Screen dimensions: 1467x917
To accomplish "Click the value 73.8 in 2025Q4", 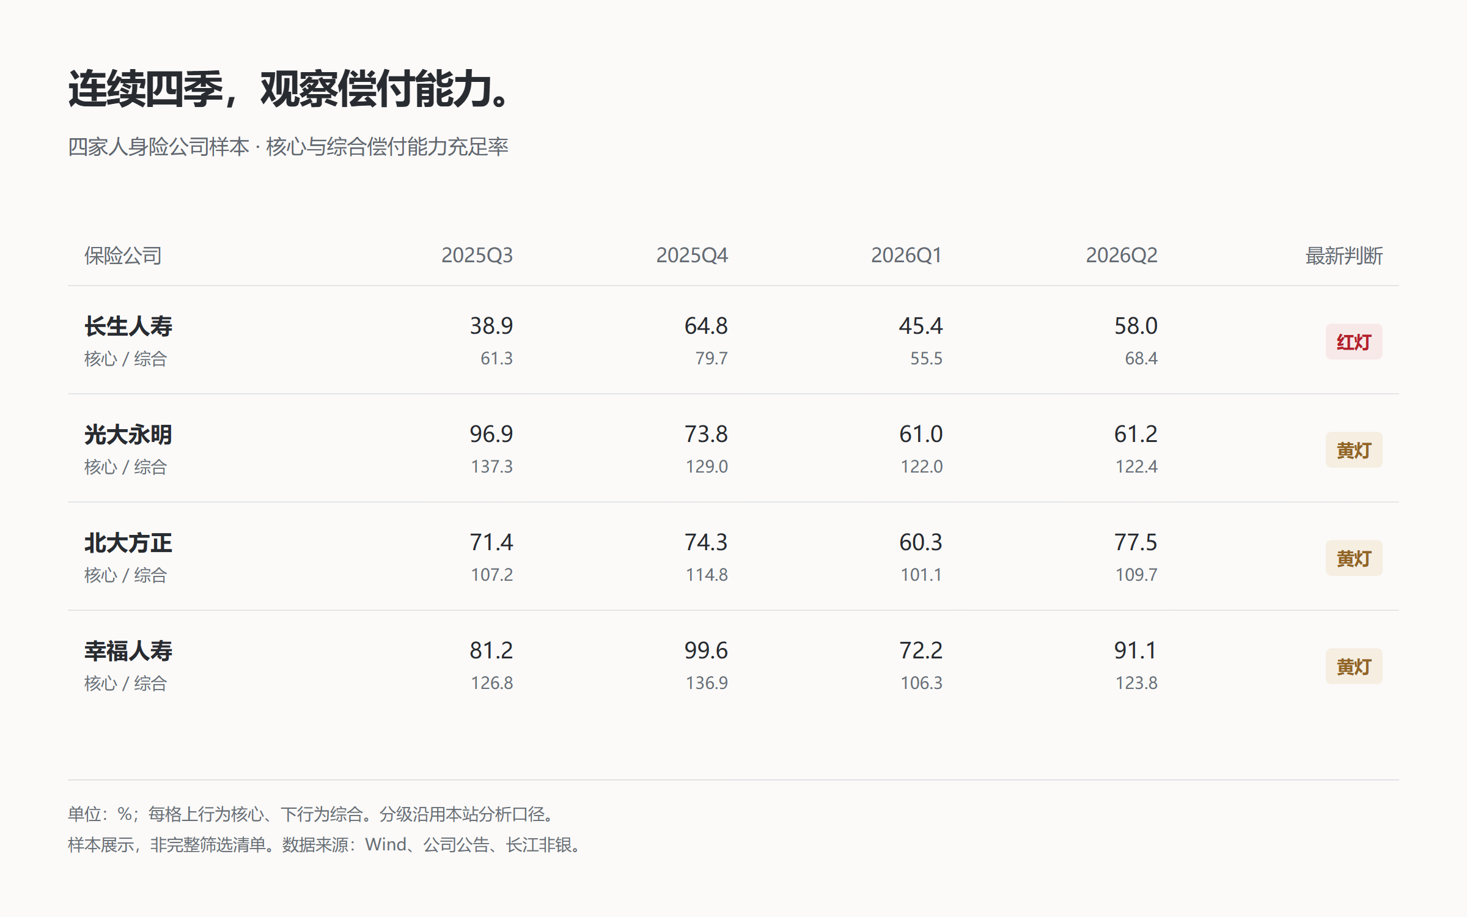I will pyautogui.click(x=706, y=434).
